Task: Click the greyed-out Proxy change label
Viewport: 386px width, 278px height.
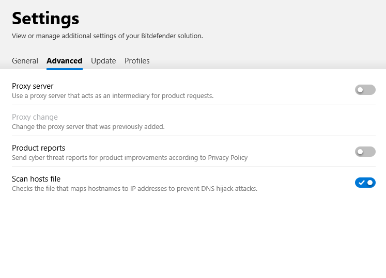Action: (x=35, y=117)
